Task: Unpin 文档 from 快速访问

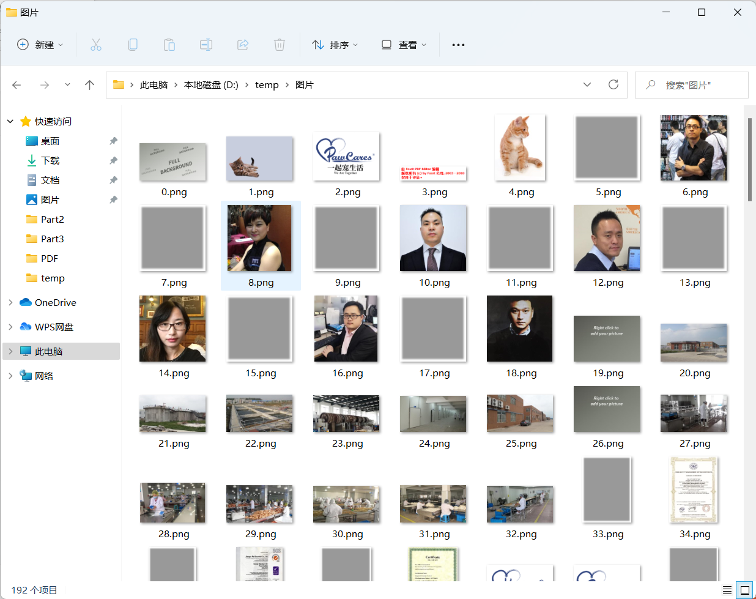Action: (113, 180)
